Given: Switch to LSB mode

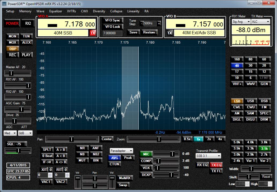Looking at the screenshot, I should pyautogui.click(x=237, y=101).
